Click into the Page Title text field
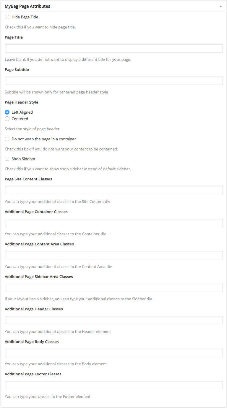The image size is (227, 408). pos(114,48)
